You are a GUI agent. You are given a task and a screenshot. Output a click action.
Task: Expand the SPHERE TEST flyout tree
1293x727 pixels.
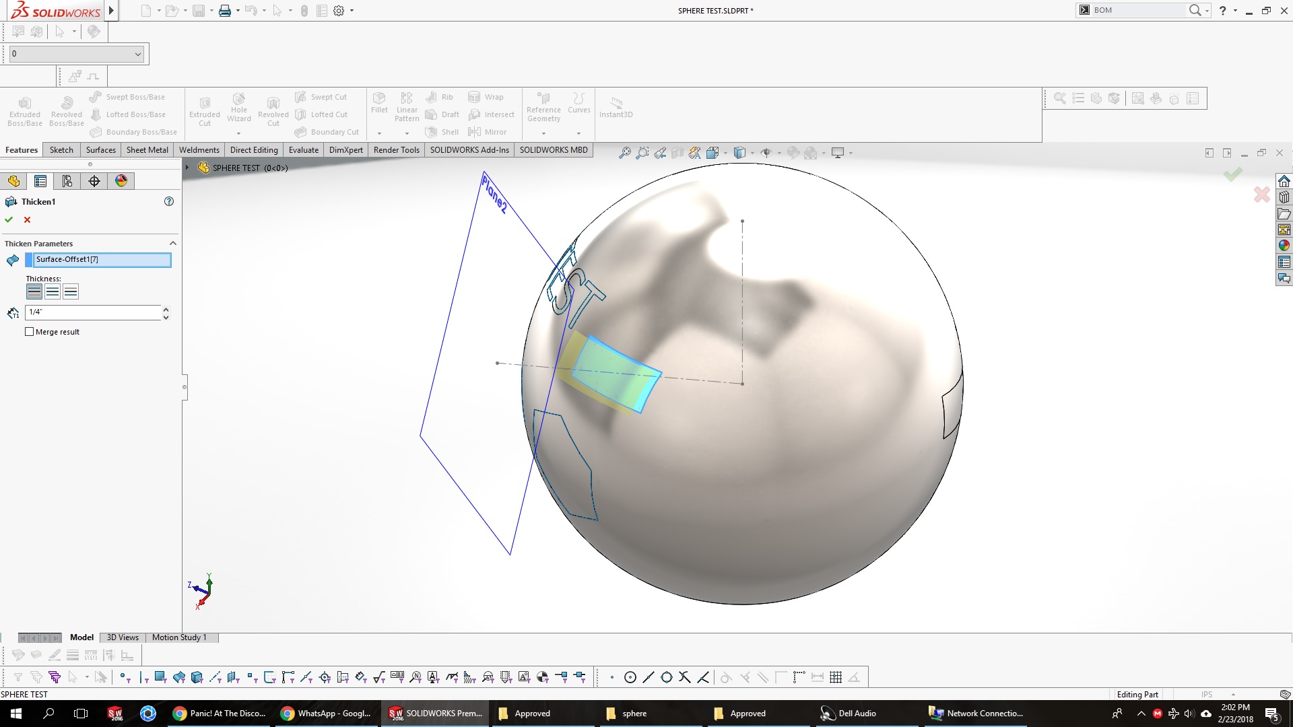[187, 168]
